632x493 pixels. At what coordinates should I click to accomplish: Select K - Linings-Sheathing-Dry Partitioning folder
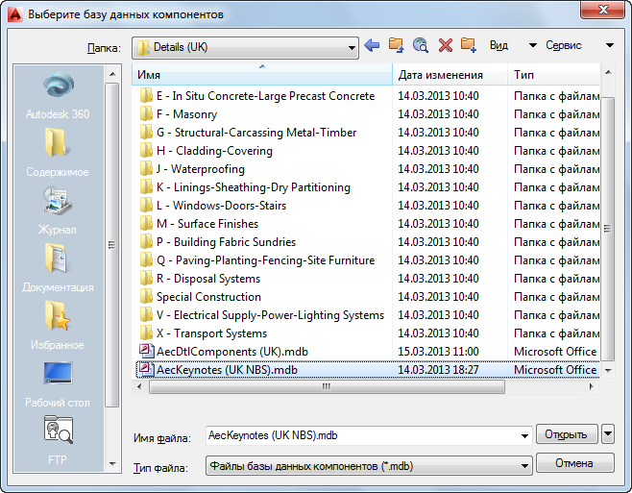tap(254, 187)
